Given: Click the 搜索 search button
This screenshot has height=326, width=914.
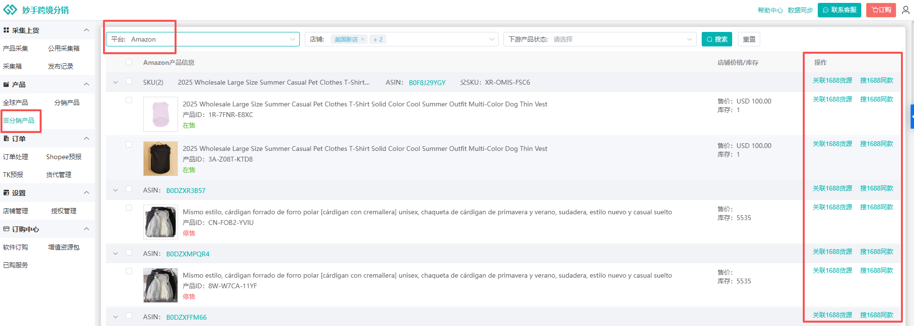Looking at the screenshot, I should coord(716,40).
